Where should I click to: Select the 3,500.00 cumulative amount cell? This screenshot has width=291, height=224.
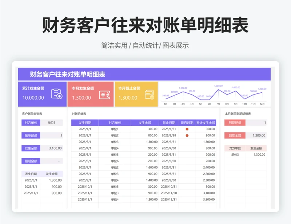206,200
